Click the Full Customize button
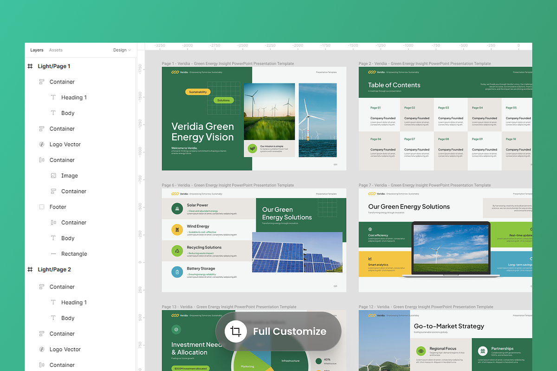This screenshot has width=557, height=371. click(278, 331)
